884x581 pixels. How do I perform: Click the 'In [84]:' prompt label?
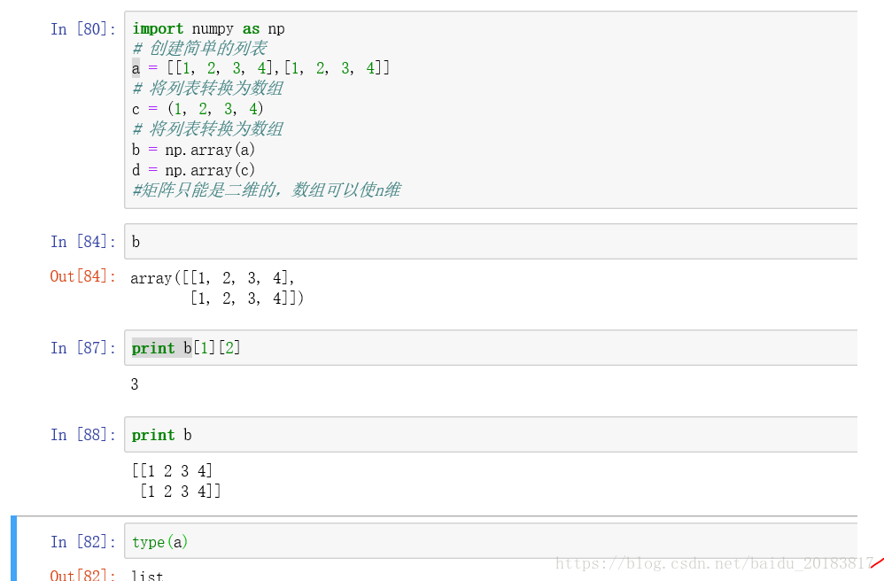point(83,242)
